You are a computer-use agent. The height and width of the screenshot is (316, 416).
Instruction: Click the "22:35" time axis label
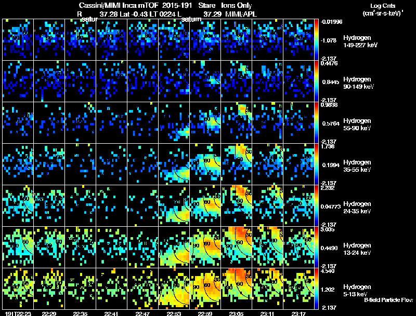coord(81,314)
